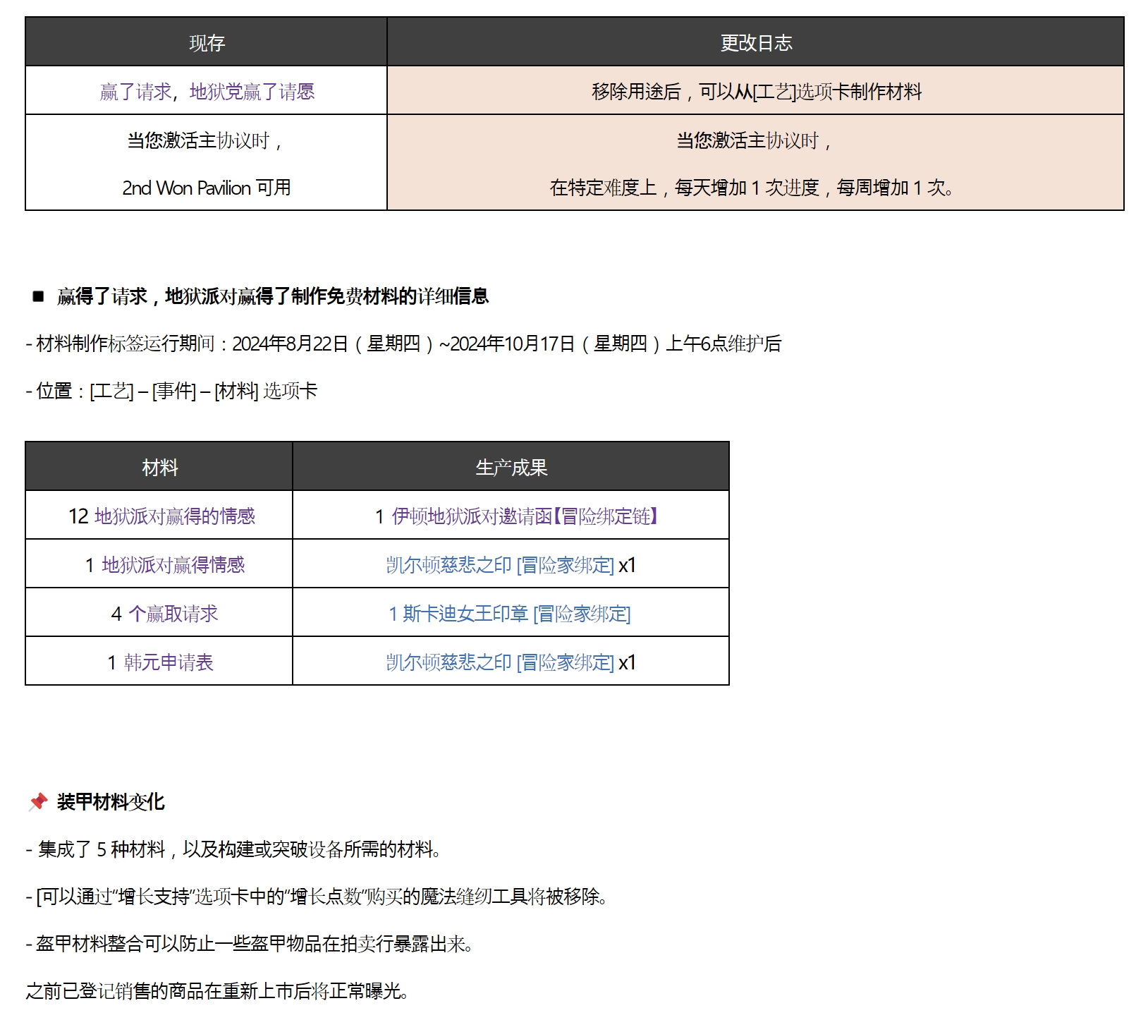Click the text 2nd Won Pavilion 可用
Screen dimensions: 1136x1020
(207, 188)
